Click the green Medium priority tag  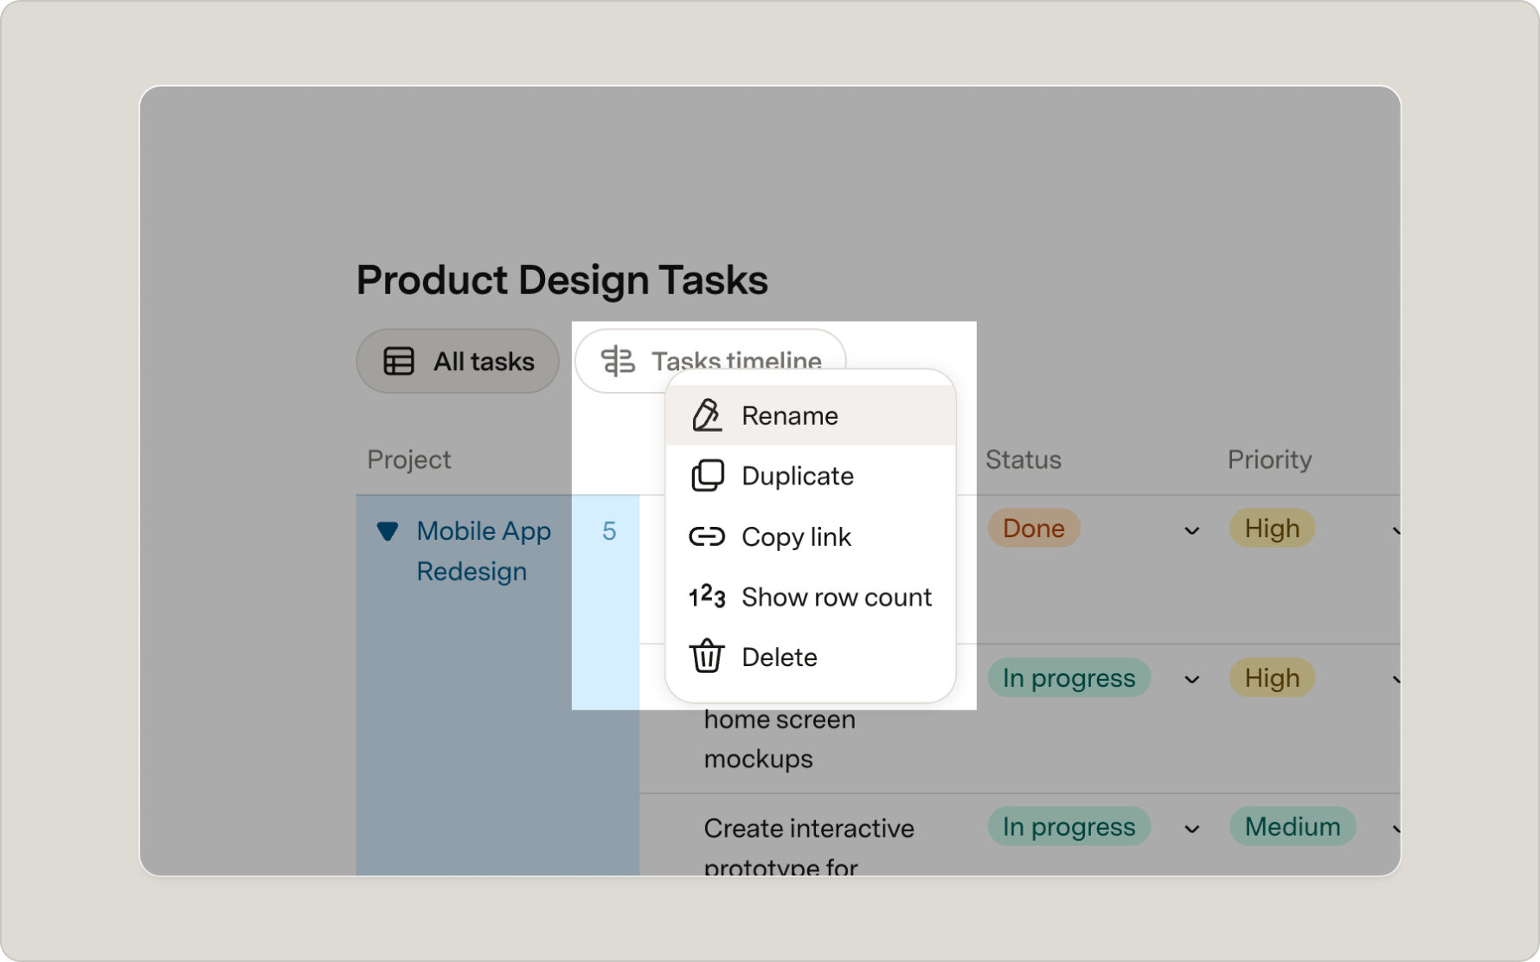pos(1293,827)
